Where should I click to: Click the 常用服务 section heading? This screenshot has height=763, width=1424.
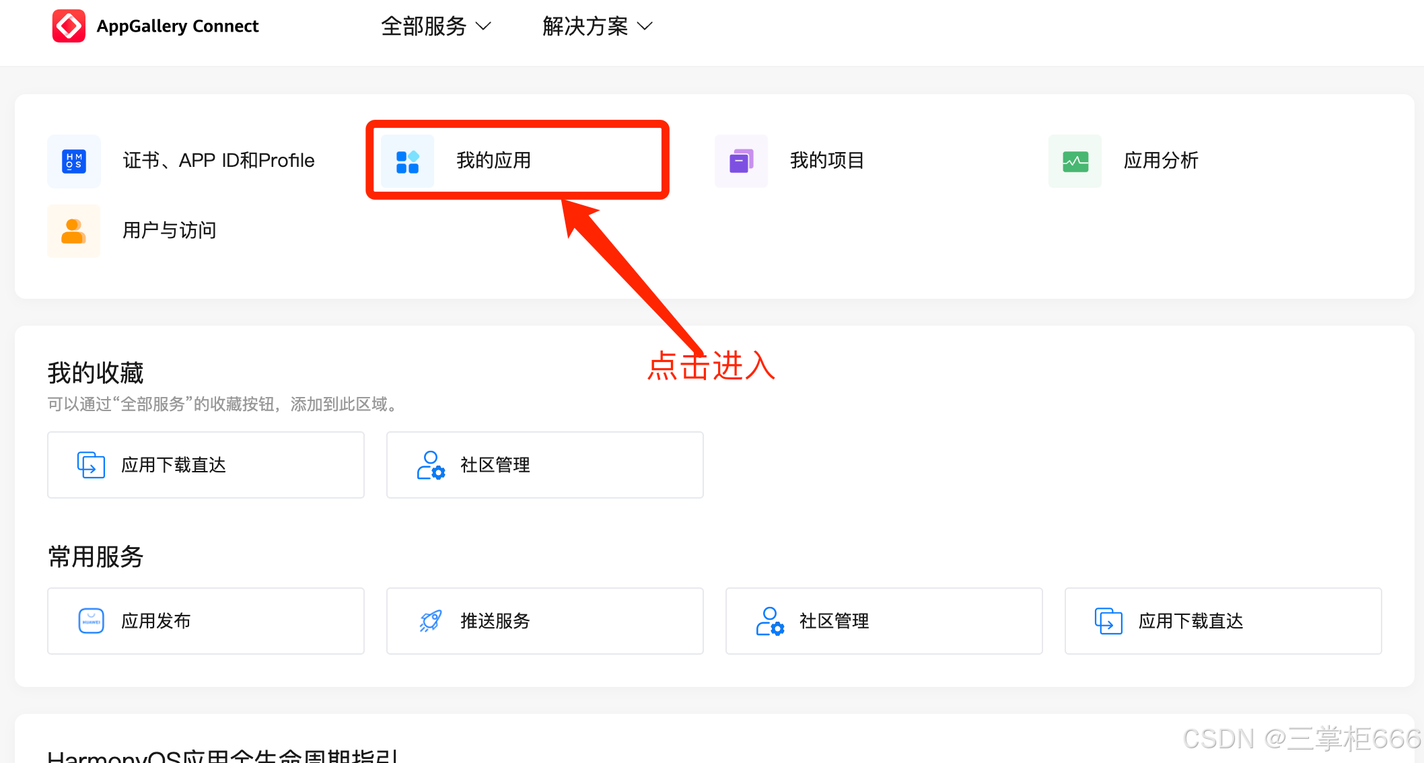point(96,557)
